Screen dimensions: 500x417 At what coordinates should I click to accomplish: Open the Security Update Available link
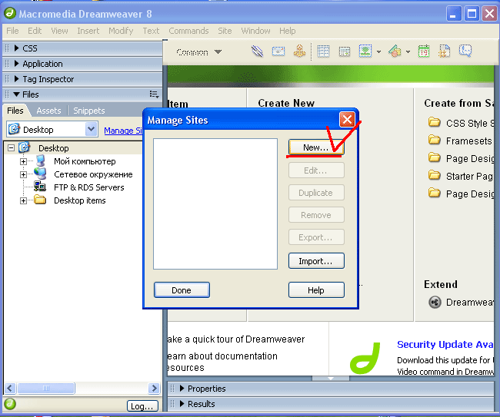(445, 344)
